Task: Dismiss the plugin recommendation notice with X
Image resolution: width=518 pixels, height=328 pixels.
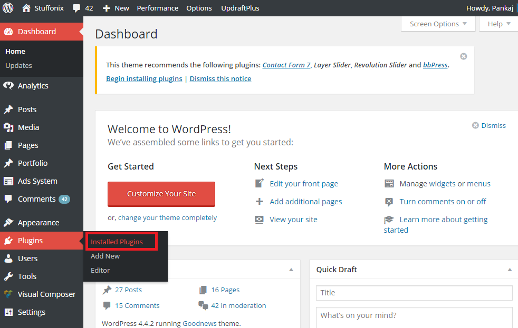Action: 464,56
